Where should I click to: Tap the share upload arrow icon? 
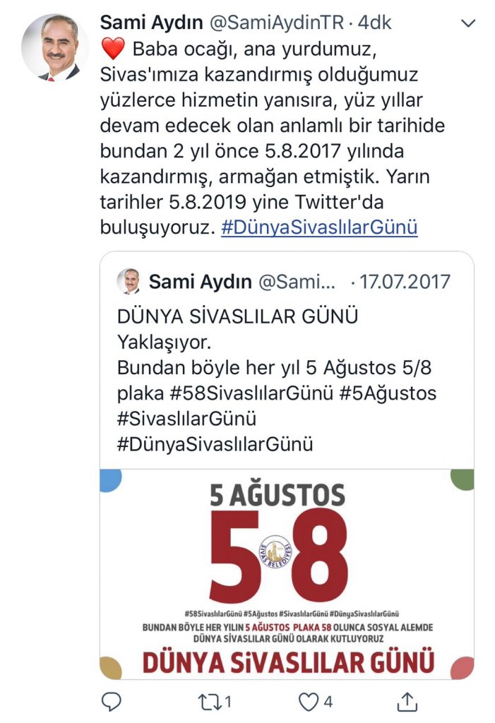(x=407, y=701)
